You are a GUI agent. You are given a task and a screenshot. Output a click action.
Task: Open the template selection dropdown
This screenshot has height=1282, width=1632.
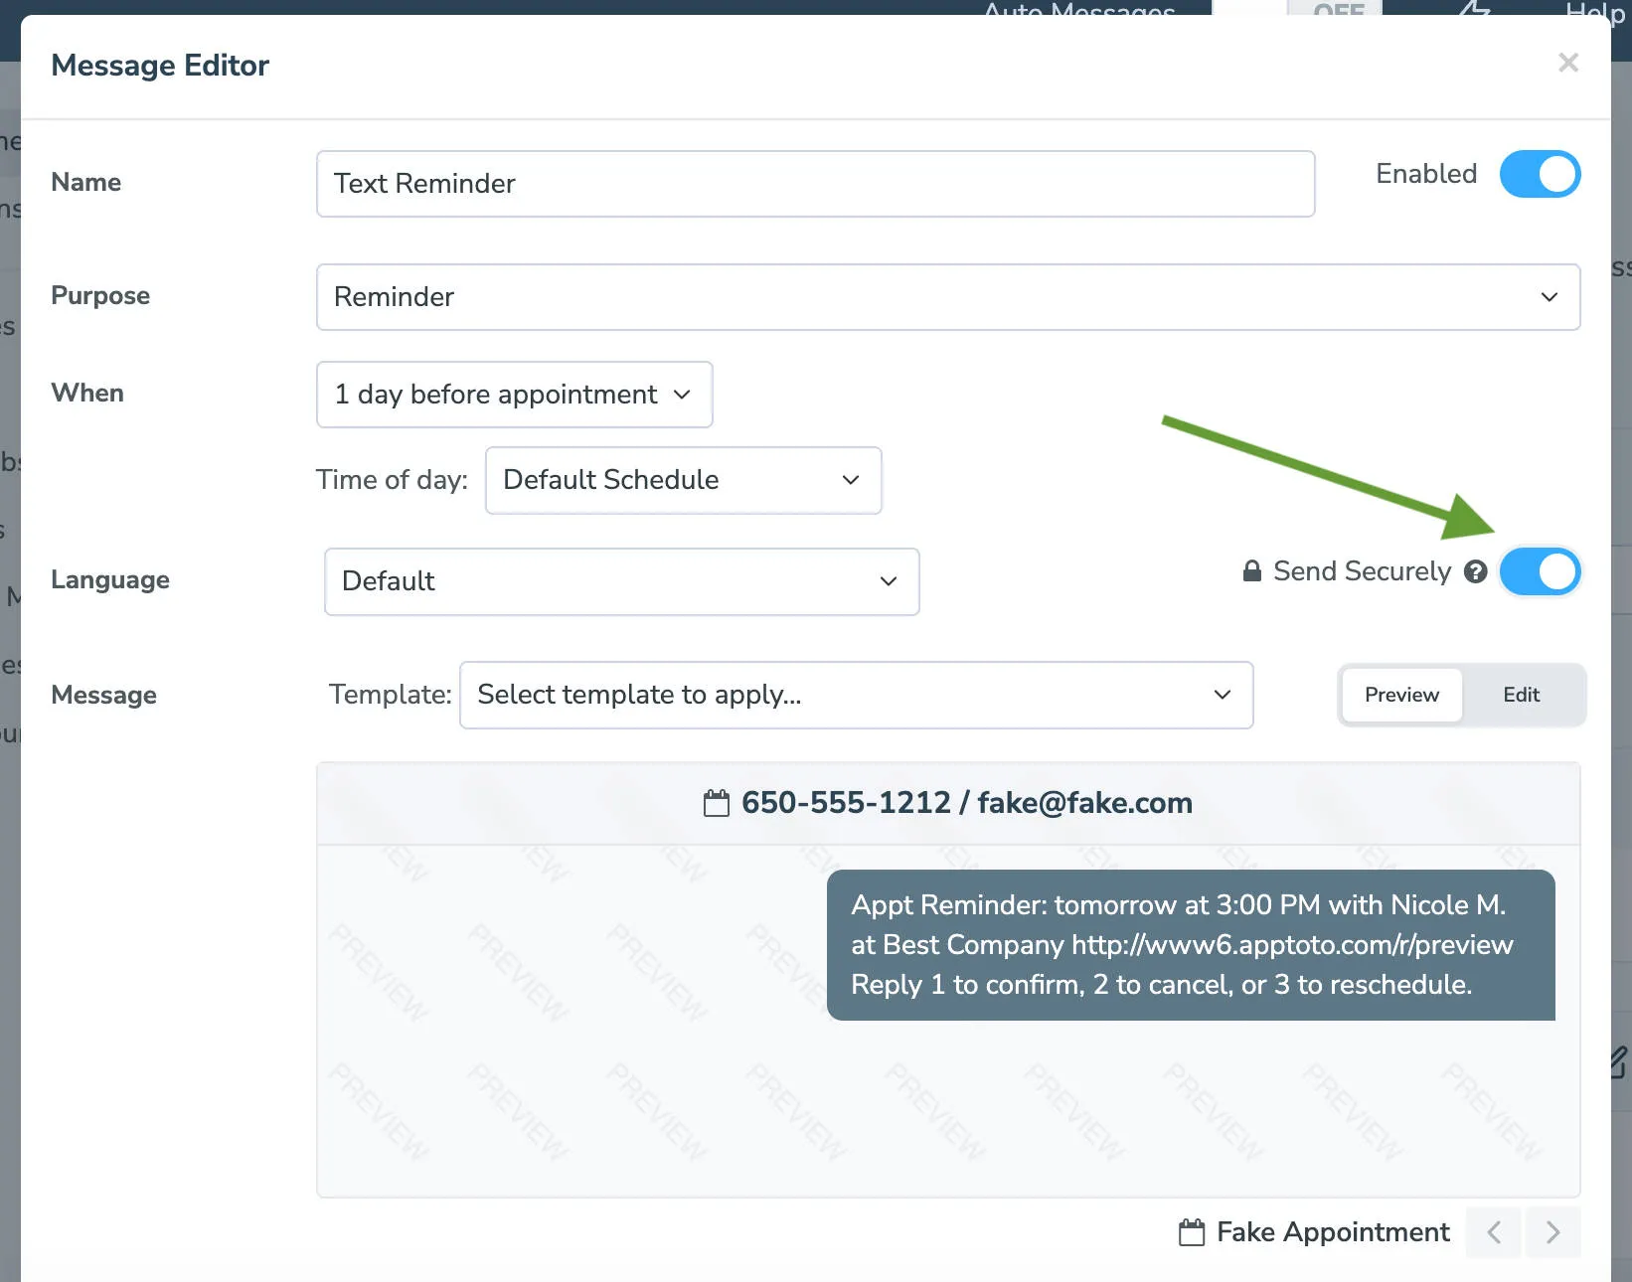tap(856, 695)
